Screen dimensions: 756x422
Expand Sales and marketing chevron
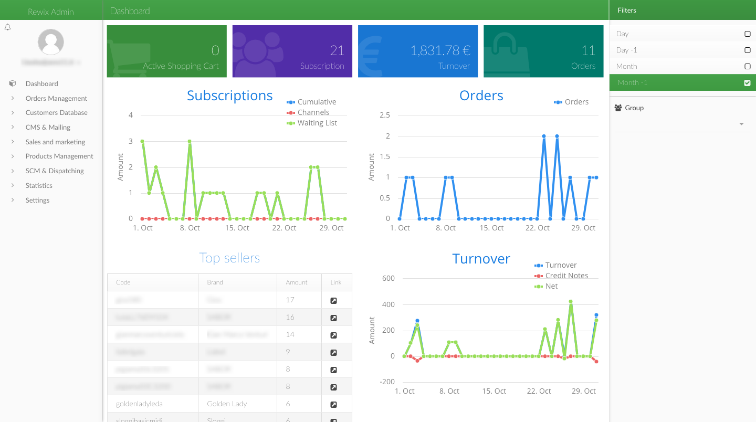click(x=13, y=142)
